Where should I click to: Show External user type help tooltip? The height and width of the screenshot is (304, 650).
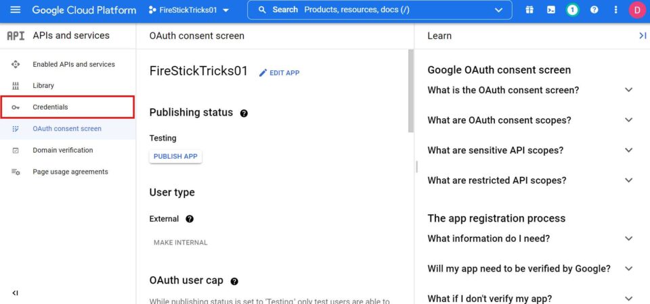(190, 219)
